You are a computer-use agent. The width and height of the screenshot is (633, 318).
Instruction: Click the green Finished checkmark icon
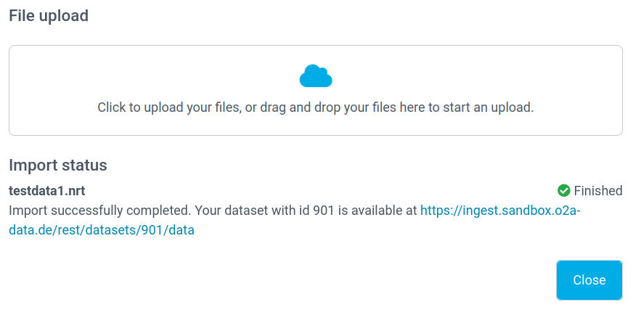point(563,191)
